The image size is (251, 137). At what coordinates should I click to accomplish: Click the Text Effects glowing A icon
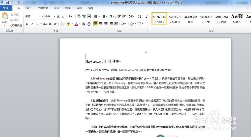[62, 24]
